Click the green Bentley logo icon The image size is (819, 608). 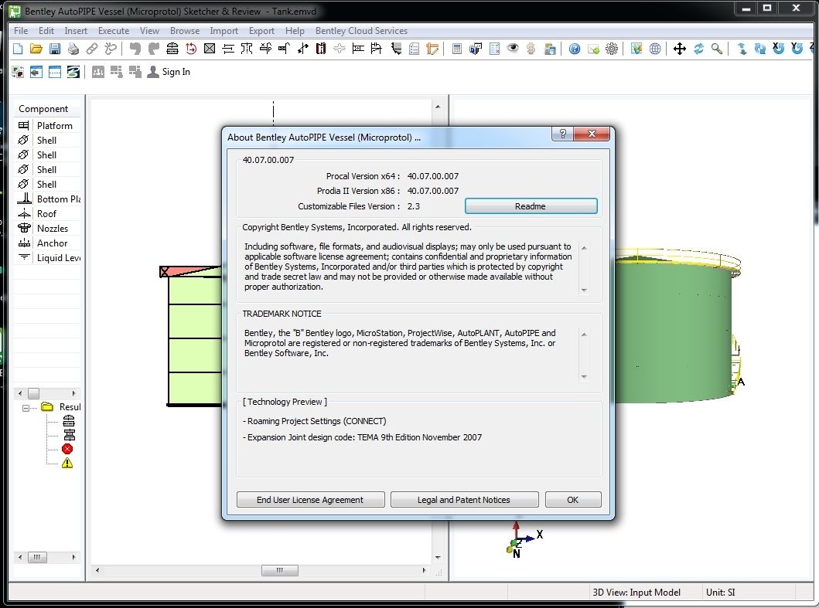pyautogui.click(x=73, y=72)
